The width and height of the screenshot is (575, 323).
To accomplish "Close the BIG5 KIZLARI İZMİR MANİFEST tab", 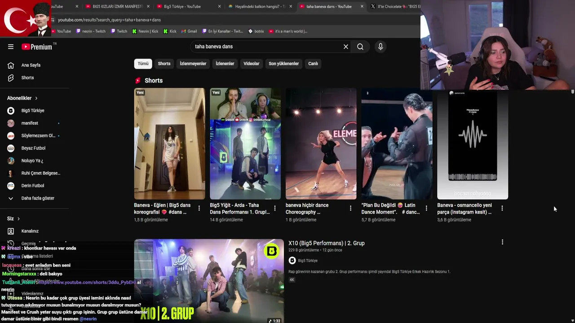I will coord(148,7).
